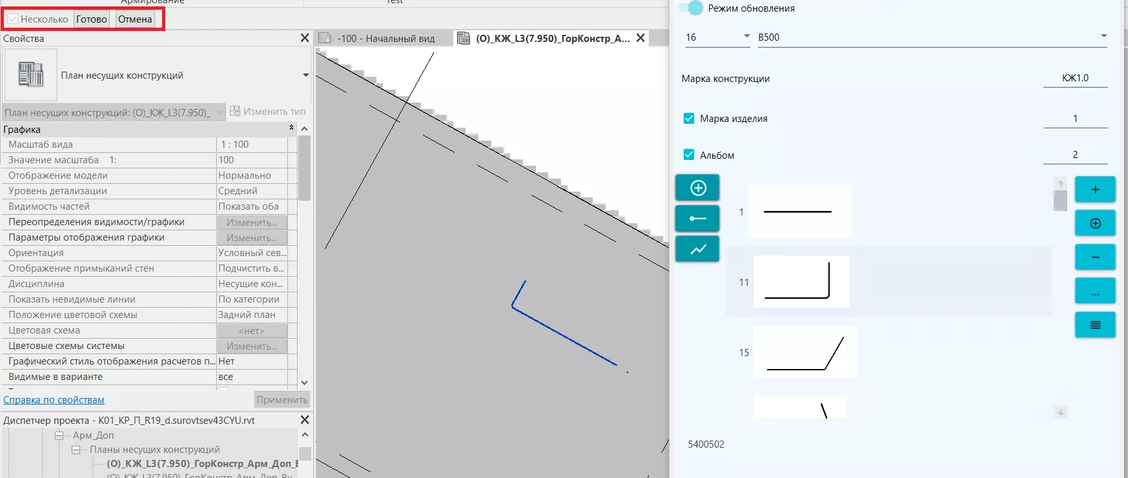Click the Марка конструкции input field
This screenshot has width=1128, height=478.
tap(1074, 78)
